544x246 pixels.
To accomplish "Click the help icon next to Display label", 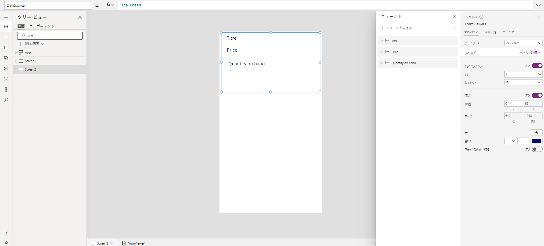I will click(482, 17).
